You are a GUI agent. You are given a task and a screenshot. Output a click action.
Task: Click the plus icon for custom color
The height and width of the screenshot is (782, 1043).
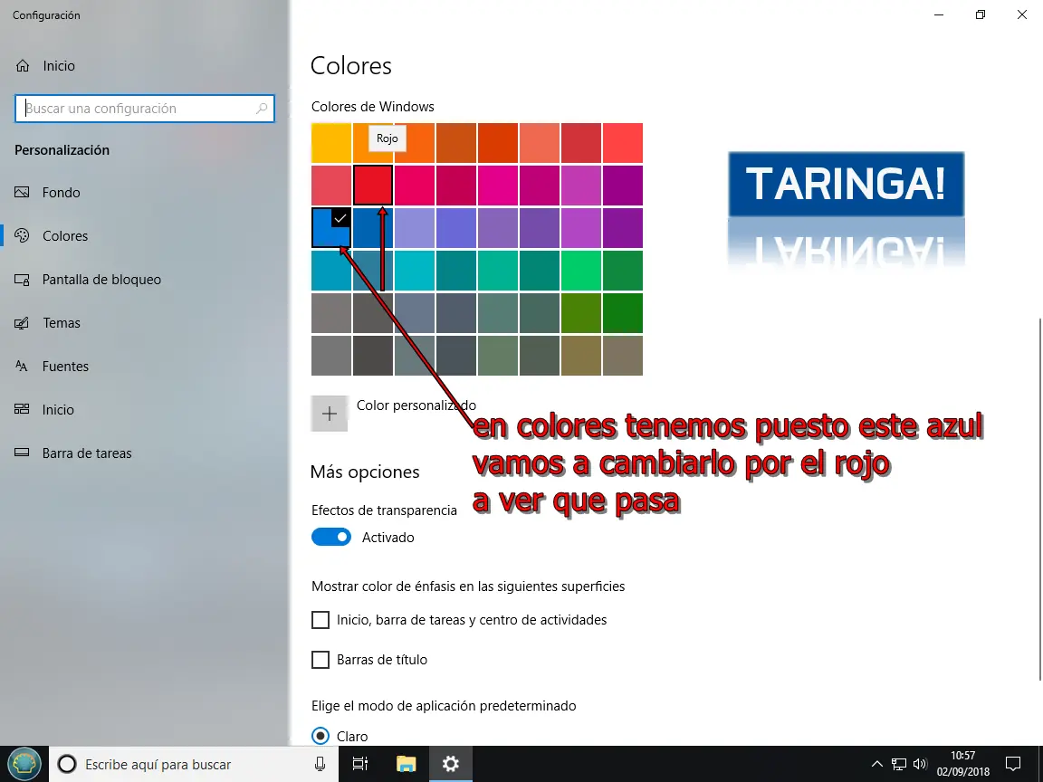330,414
